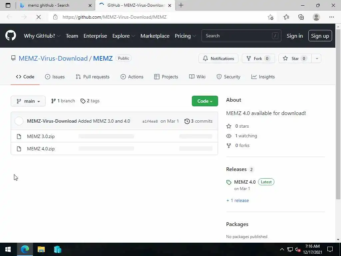
Task: View the 1 branch link
Action: (63, 101)
